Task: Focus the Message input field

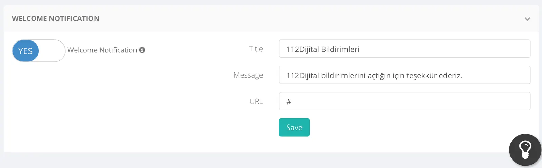Action: (x=405, y=75)
